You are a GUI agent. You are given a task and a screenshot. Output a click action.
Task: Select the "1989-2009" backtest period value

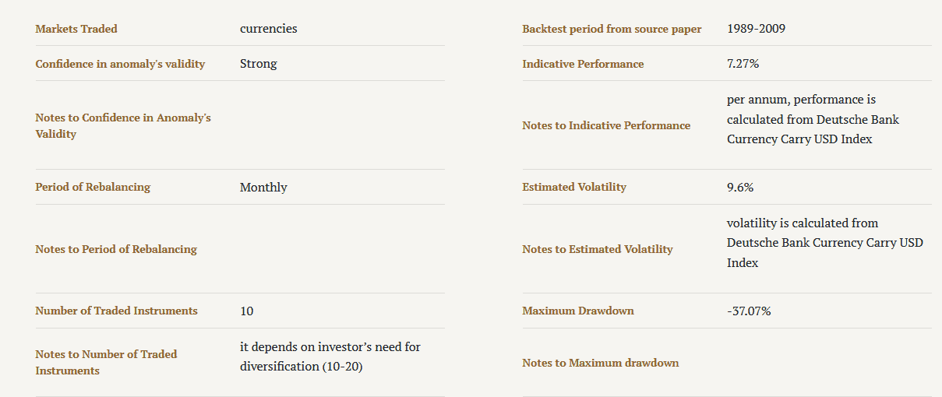756,29
